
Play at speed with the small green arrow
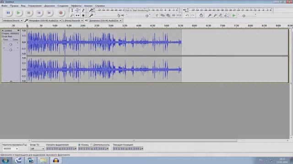pos(234,15)
